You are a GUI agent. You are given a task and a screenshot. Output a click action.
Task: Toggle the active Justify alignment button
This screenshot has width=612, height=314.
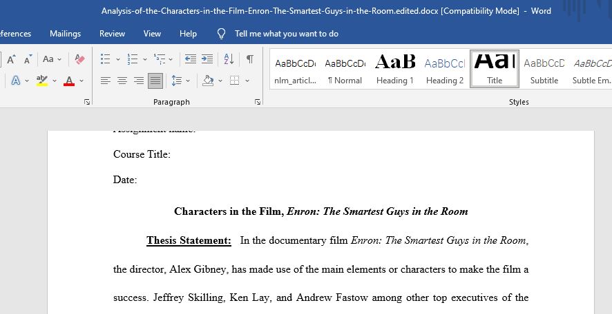coord(155,81)
